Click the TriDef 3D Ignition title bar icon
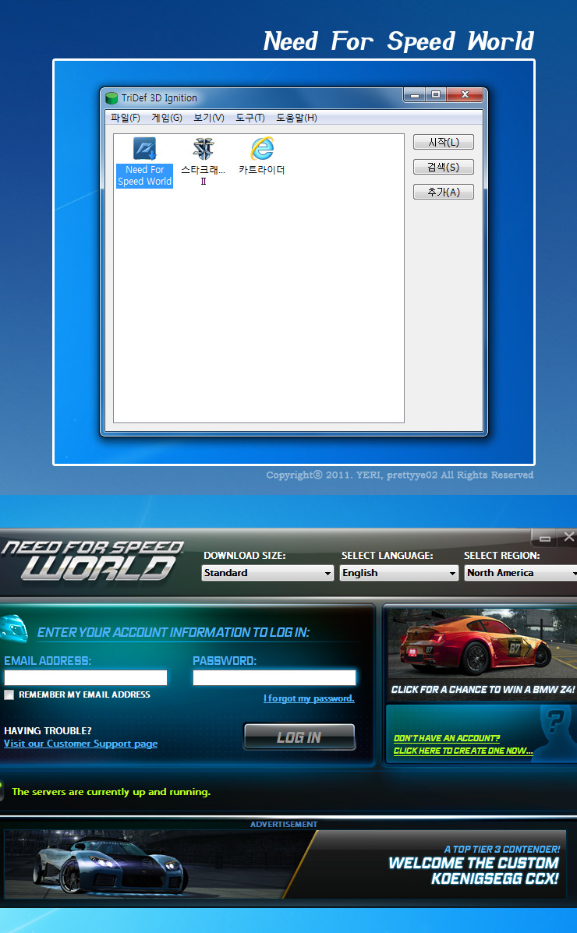577x933 pixels. pos(112,98)
